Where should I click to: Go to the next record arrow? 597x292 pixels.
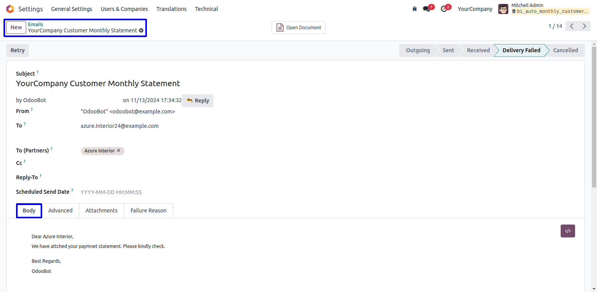pos(584,26)
